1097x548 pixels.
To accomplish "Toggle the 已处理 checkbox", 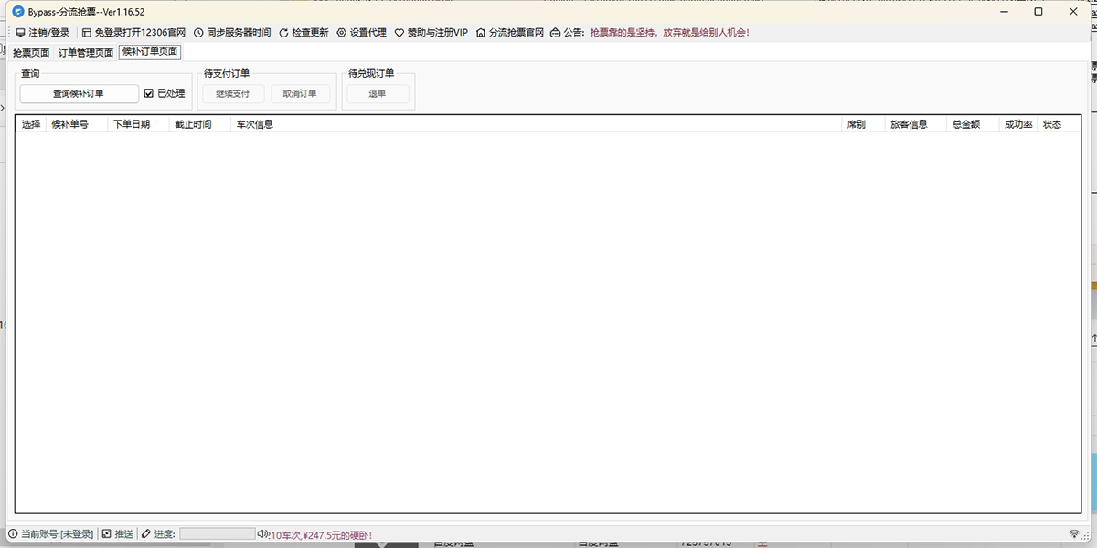I will pos(149,93).
